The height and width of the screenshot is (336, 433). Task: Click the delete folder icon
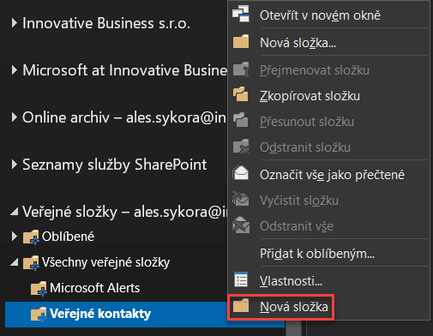(x=241, y=147)
